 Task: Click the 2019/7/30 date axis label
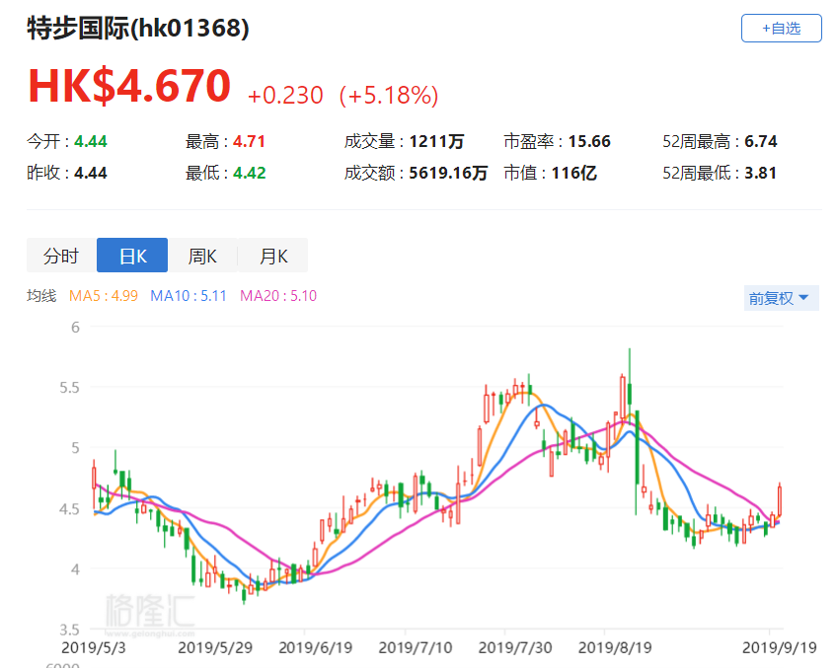click(515, 647)
